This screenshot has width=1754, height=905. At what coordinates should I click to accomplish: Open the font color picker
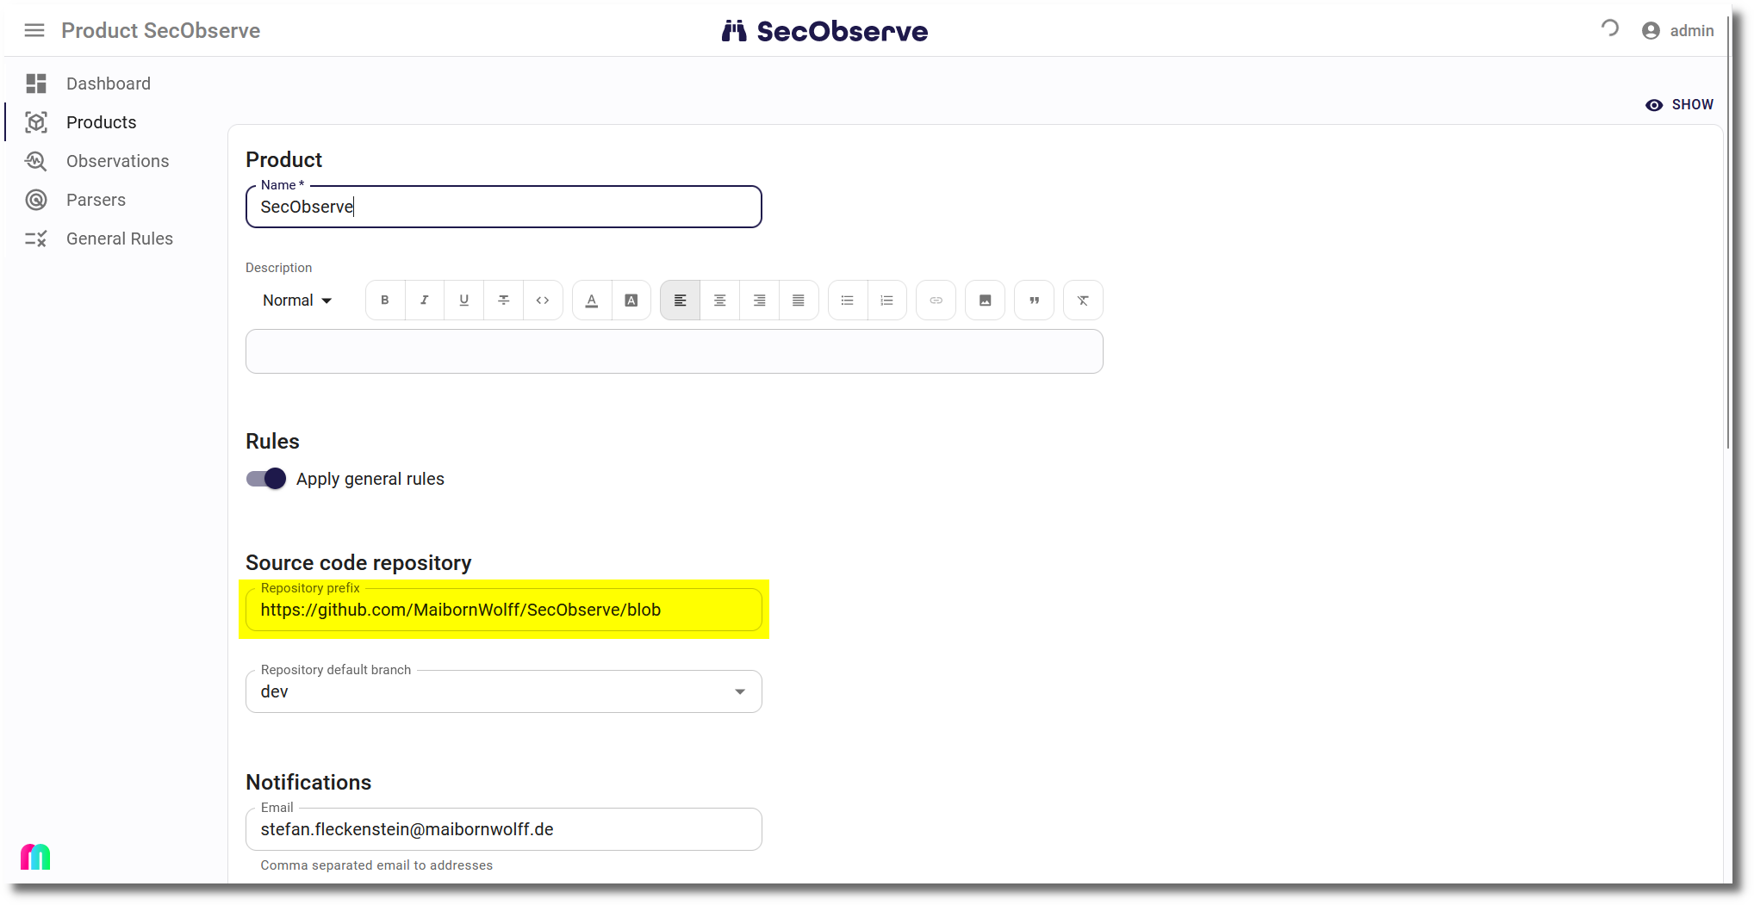pos(591,300)
